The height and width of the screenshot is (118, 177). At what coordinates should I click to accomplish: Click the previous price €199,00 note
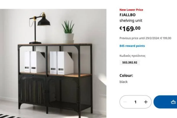pyautogui.click(x=145, y=38)
